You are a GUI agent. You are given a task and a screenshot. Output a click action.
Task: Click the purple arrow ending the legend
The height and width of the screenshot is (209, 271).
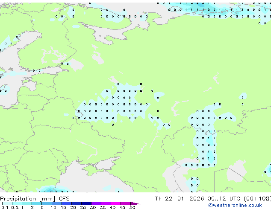[135, 203]
